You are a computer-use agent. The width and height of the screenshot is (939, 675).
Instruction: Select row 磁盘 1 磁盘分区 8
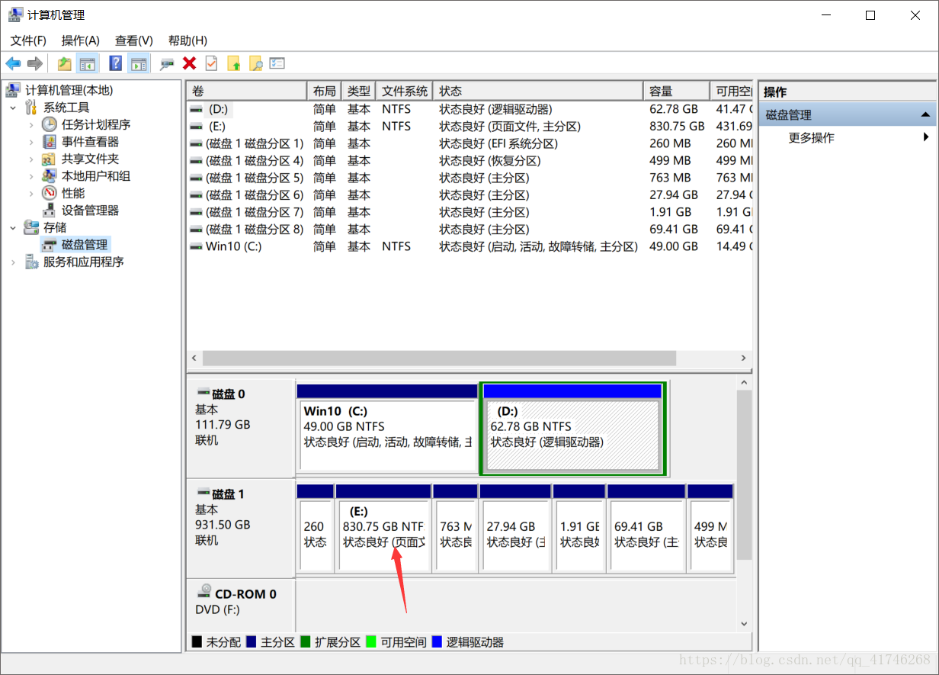click(469, 229)
